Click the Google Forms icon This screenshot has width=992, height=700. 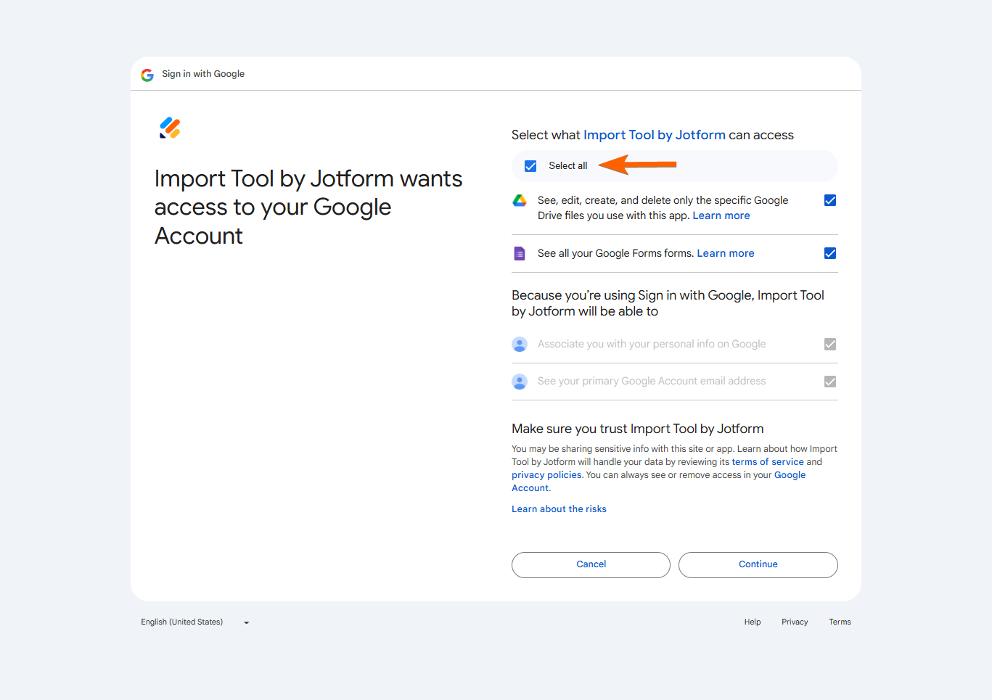520,253
